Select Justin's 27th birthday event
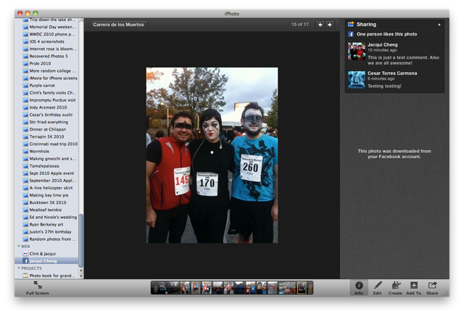This screenshot has height=317, width=464. [46, 231]
